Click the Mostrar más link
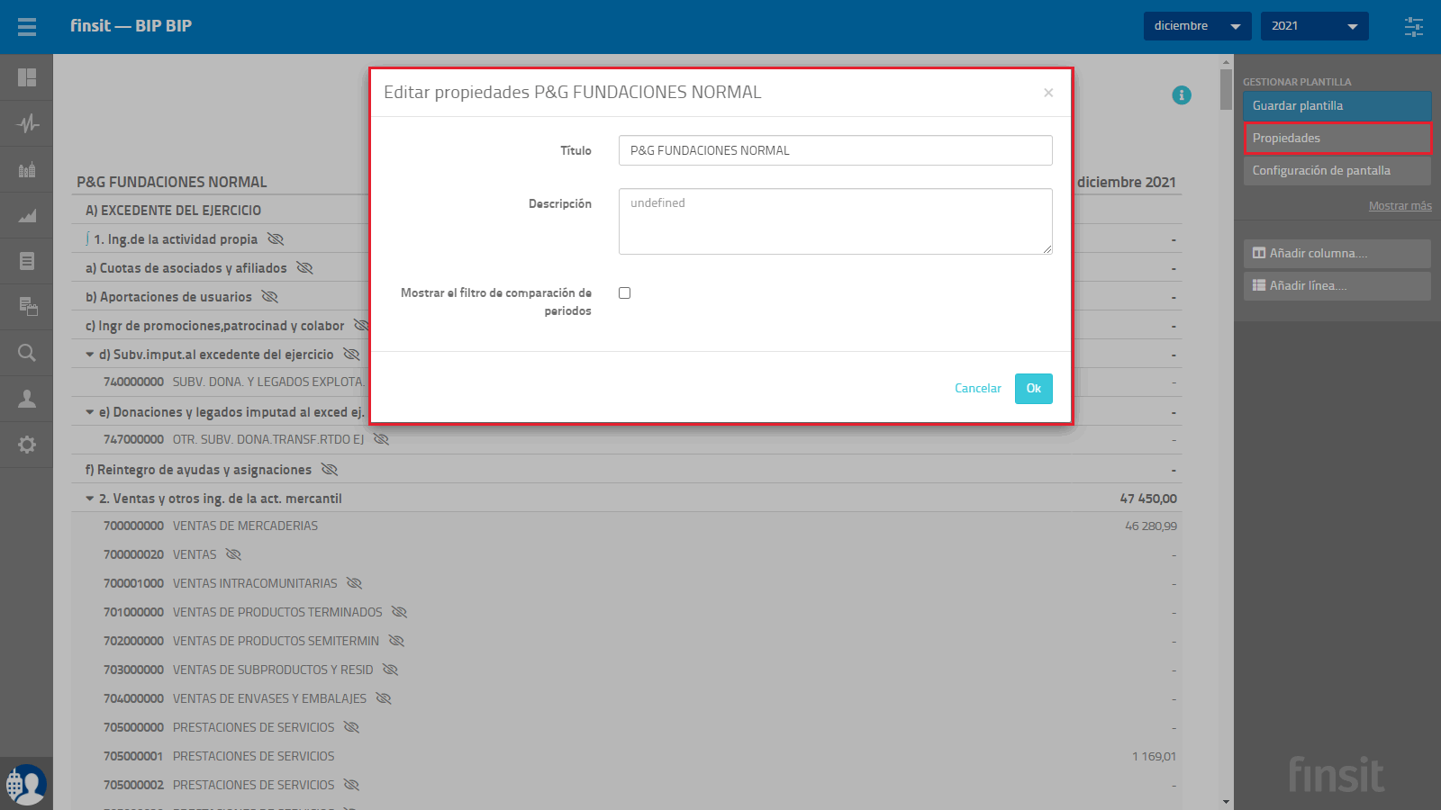This screenshot has width=1441, height=810. pyautogui.click(x=1400, y=206)
